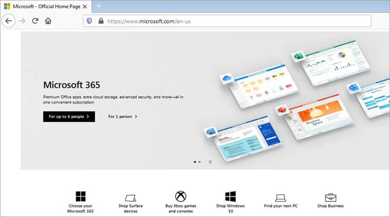Image resolution: width=390 pixels, height=217 pixels.
Task: View site security via the padlock icon
Action: click(100, 21)
